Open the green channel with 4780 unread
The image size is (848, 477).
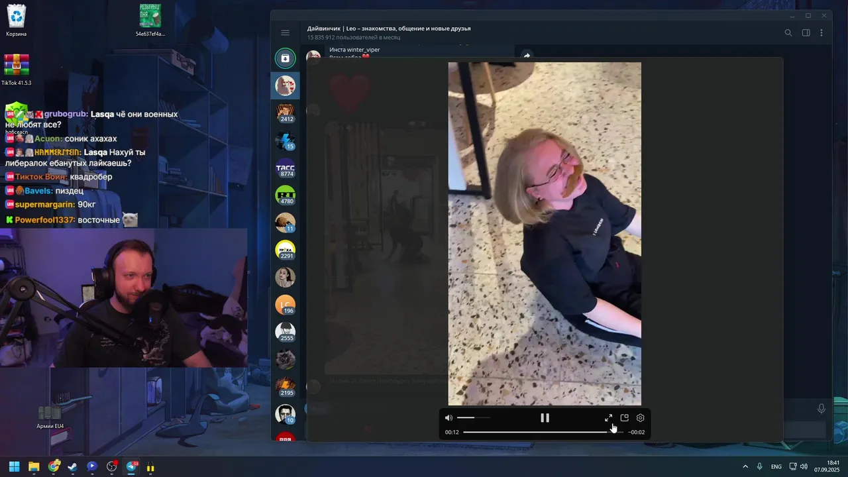(286, 195)
